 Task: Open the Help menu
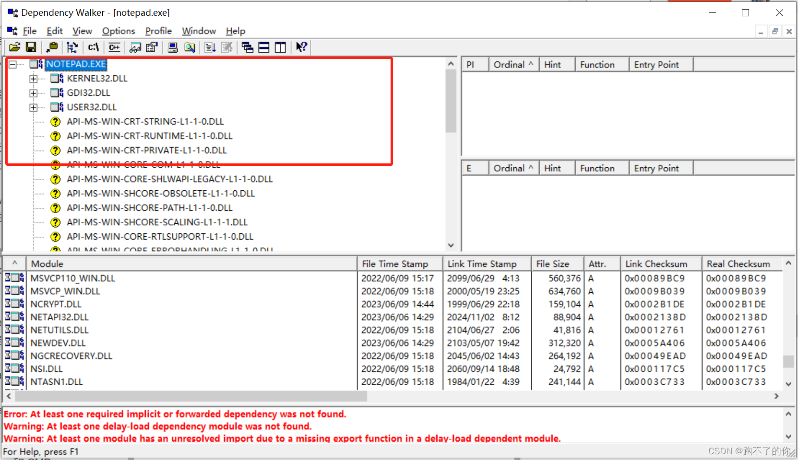pos(236,31)
